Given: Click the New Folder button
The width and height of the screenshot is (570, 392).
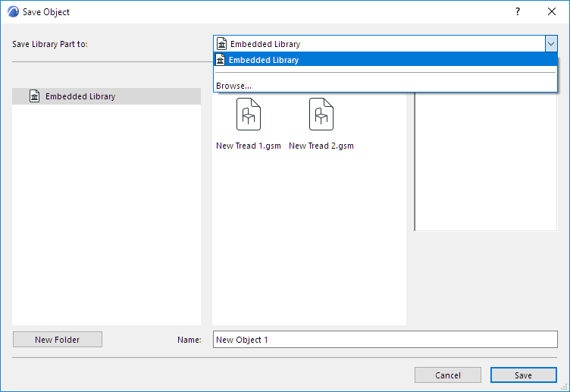Looking at the screenshot, I should click(58, 339).
